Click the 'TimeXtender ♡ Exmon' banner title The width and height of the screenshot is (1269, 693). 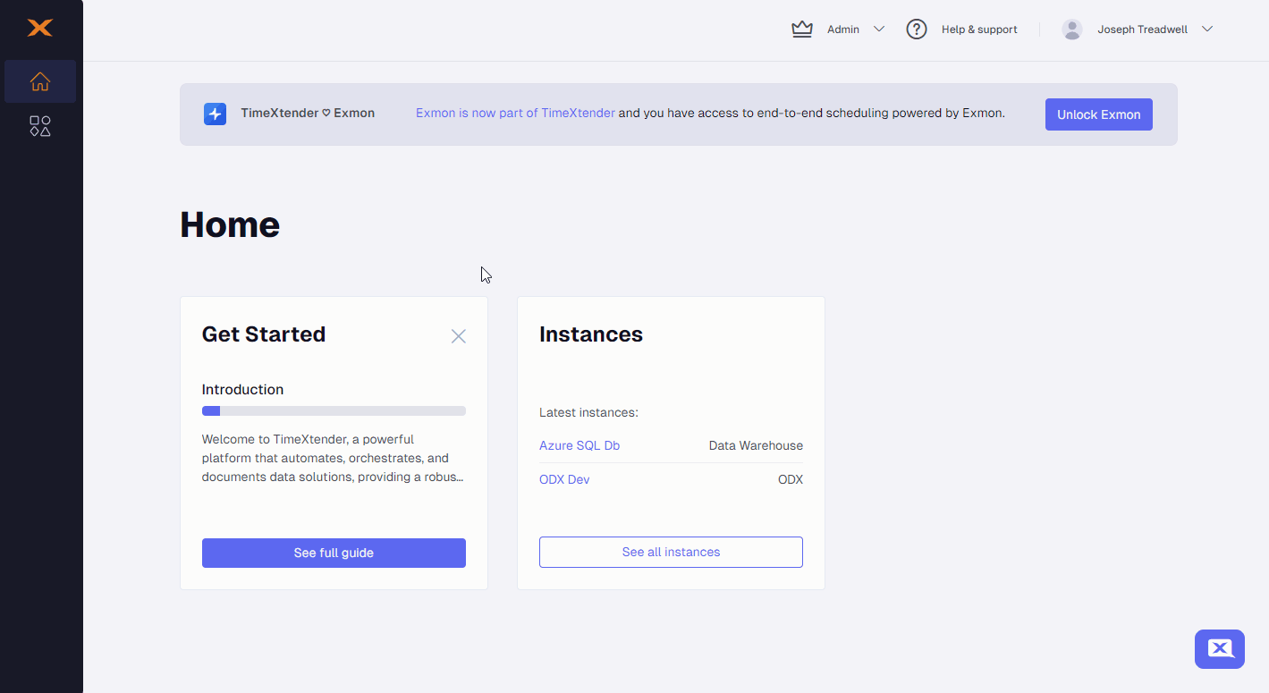[x=308, y=114]
